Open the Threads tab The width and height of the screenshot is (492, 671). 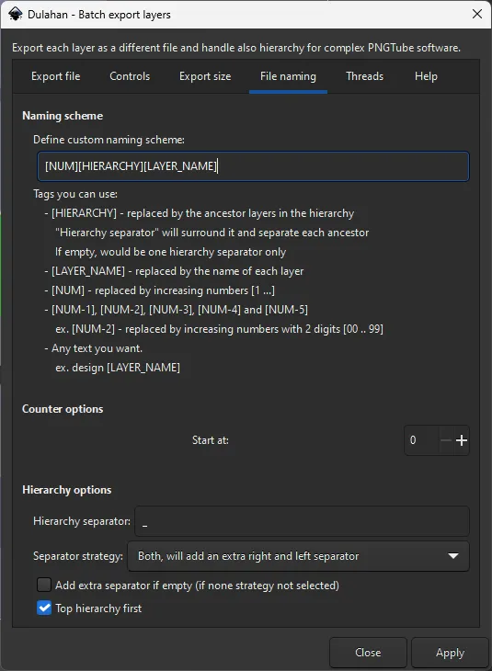(x=364, y=76)
